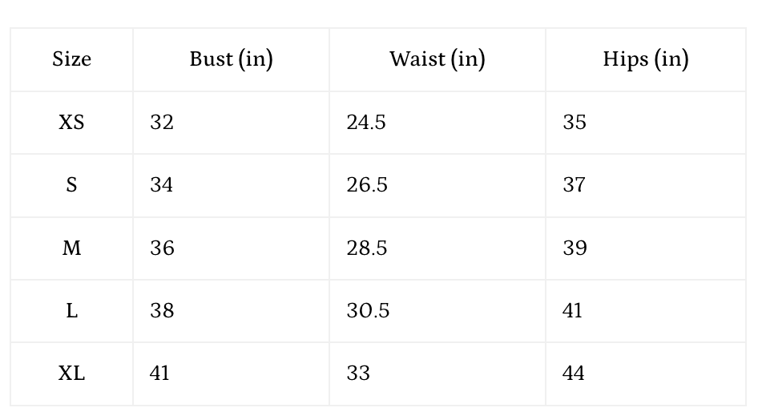This screenshot has height=420, width=758.
Task: Click the M waist value 28.5
Action: click(x=367, y=248)
